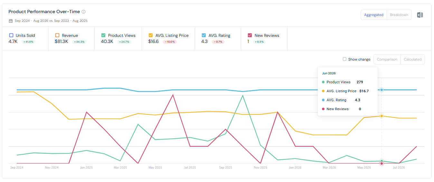
Task: Click the Jun 2026 New Reviews data point
Action: pyautogui.click(x=382, y=163)
